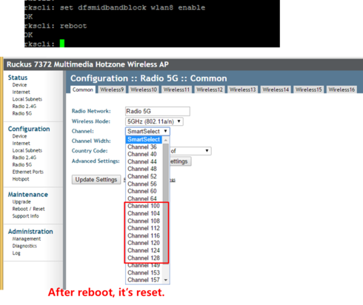Go to Reboot / Reset page
Image resolution: width=363 pixels, height=305 pixels.
coord(28,209)
